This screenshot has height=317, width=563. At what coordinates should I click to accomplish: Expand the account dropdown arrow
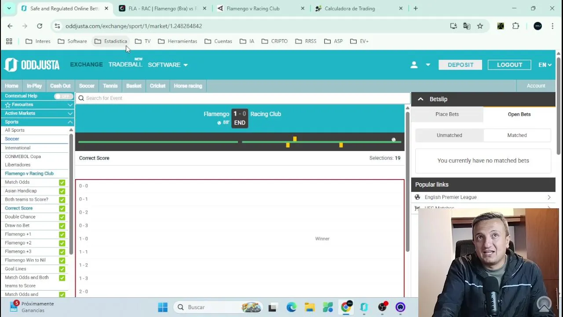(428, 65)
